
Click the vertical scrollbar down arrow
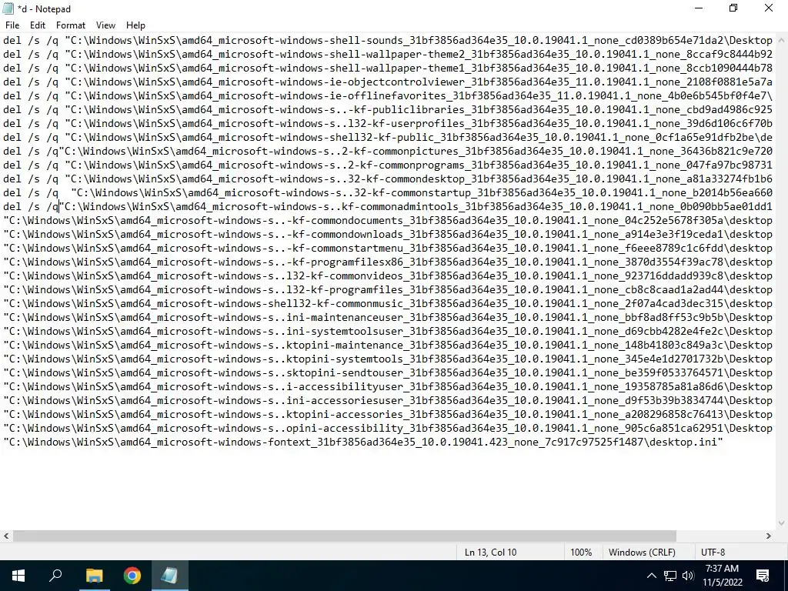click(x=782, y=523)
